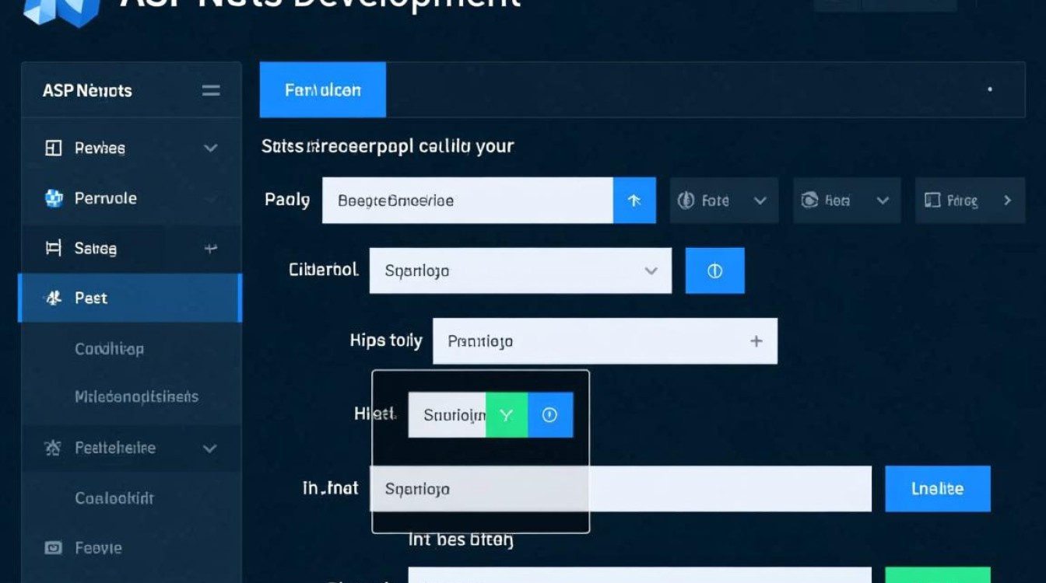This screenshot has height=583, width=1046.
Task: Click the blue Lnelite button
Action: pyautogui.click(x=937, y=489)
